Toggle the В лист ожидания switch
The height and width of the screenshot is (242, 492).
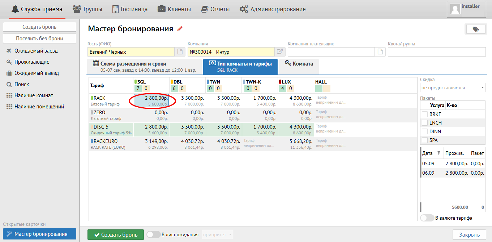pyautogui.click(x=153, y=235)
